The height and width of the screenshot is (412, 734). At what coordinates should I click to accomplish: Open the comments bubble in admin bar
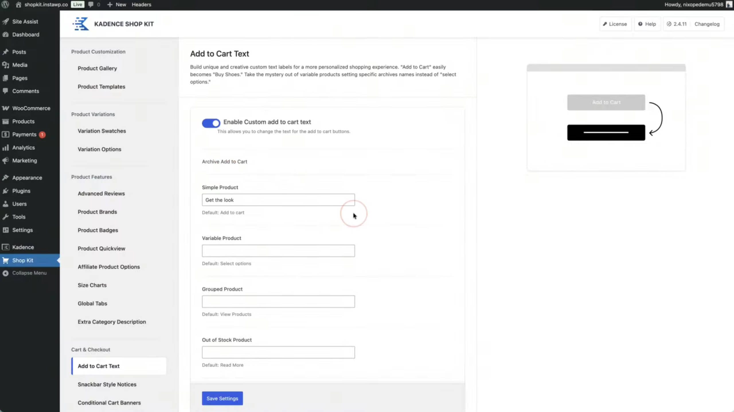click(91, 4)
